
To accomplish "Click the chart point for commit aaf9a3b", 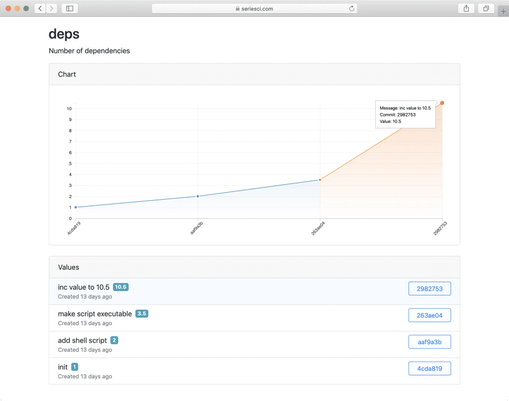I will coord(198,196).
